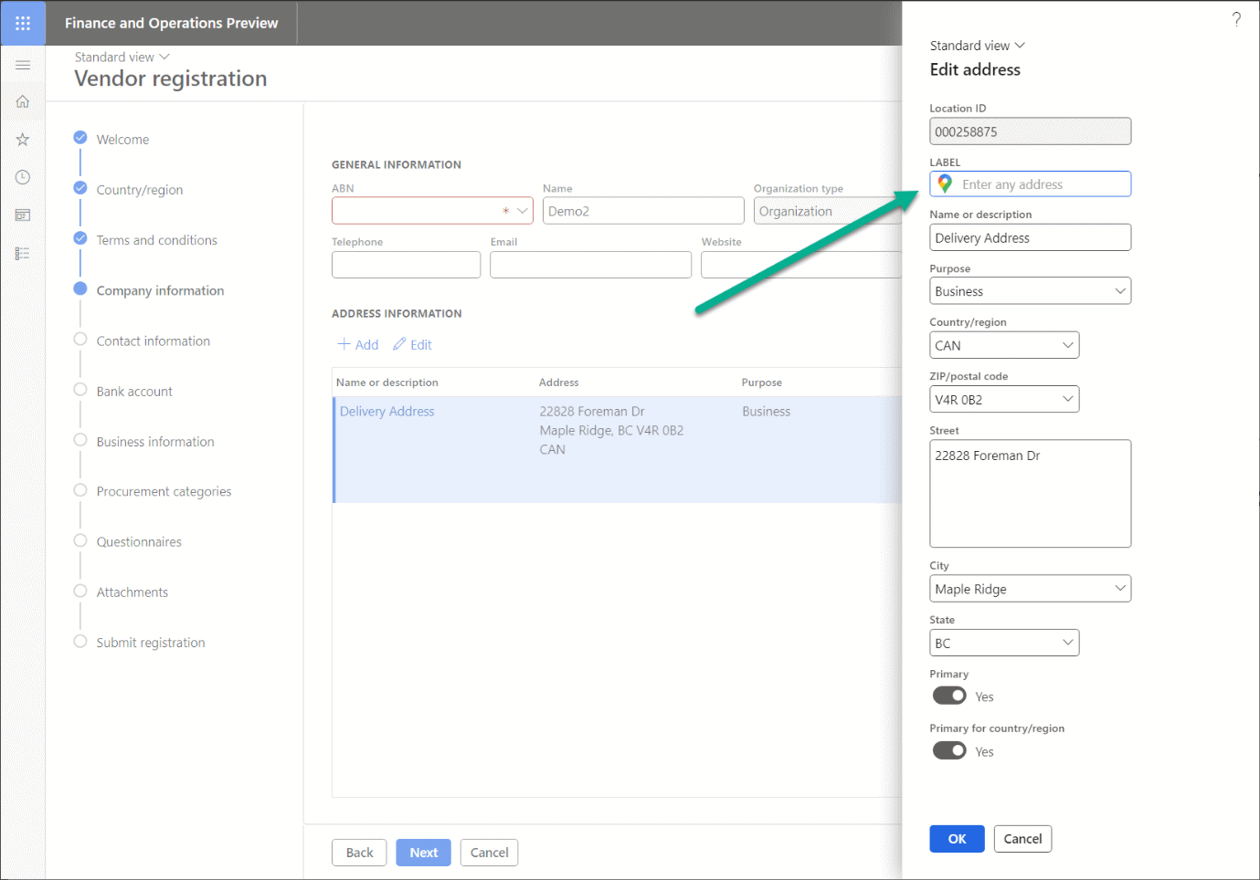Go to Attachments step
The image size is (1260, 880).
point(132,592)
